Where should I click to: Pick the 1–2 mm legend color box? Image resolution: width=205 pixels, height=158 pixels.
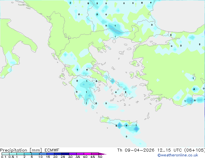tap(20, 154)
